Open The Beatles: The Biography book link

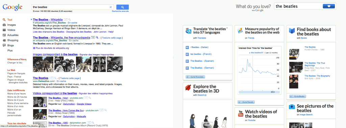[317, 76]
